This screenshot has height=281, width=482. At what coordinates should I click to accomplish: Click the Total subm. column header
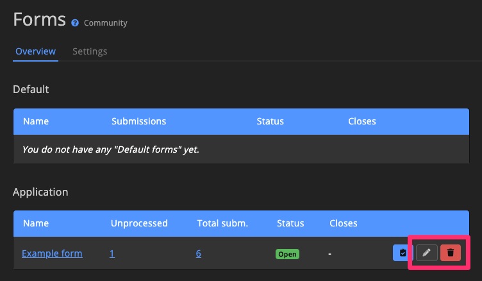click(x=222, y=223)
